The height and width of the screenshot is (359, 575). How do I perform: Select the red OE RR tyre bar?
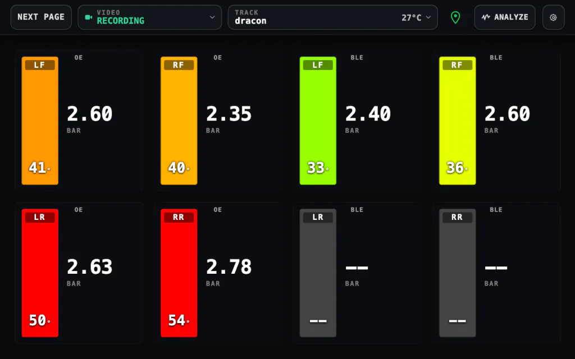179,273
